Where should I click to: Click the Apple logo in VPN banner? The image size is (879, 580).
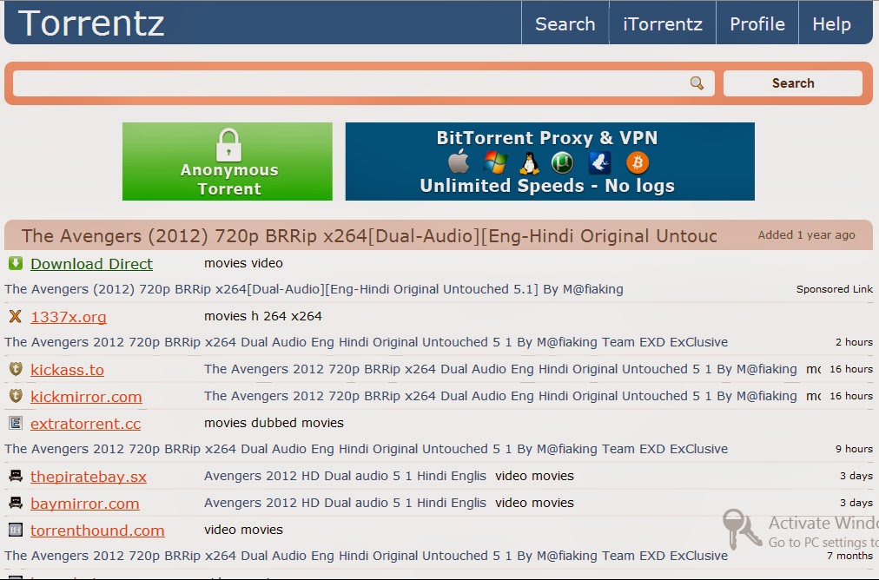[459, 162]
